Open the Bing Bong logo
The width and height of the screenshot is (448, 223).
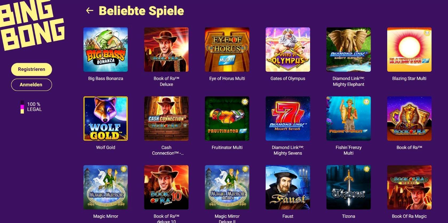(x=31, y=25)
